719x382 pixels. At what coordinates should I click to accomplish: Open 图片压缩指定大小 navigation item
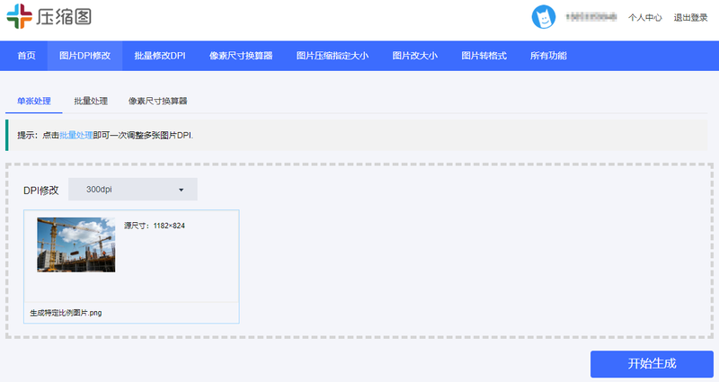click(x=333, y=56)
